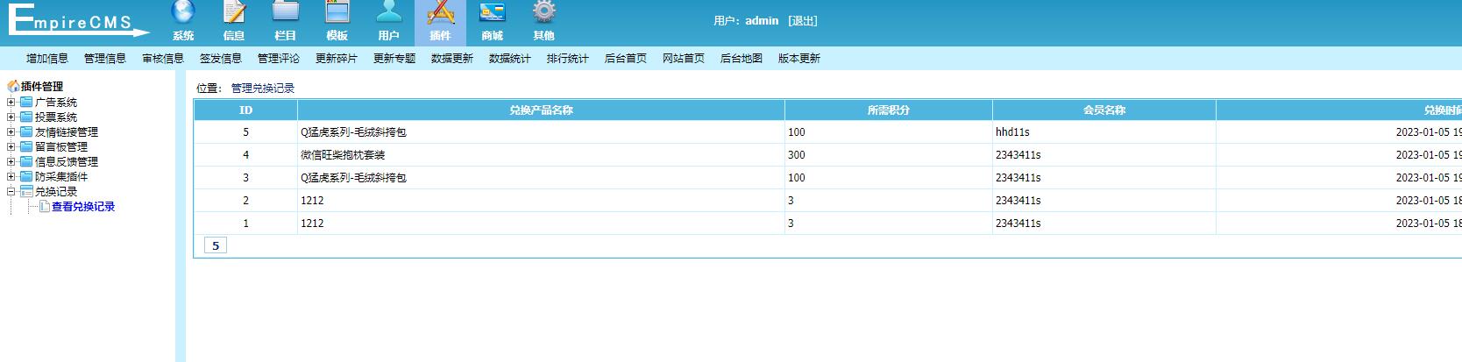This screenshot has width=1462, height=362.
Task: Expand the 防采集插件 tree node
Action: tap(11, 176)
